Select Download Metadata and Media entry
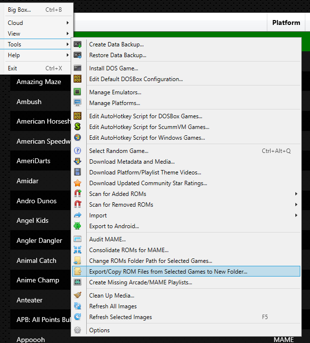Screen dimensions: 310x343 click(186, 161)
